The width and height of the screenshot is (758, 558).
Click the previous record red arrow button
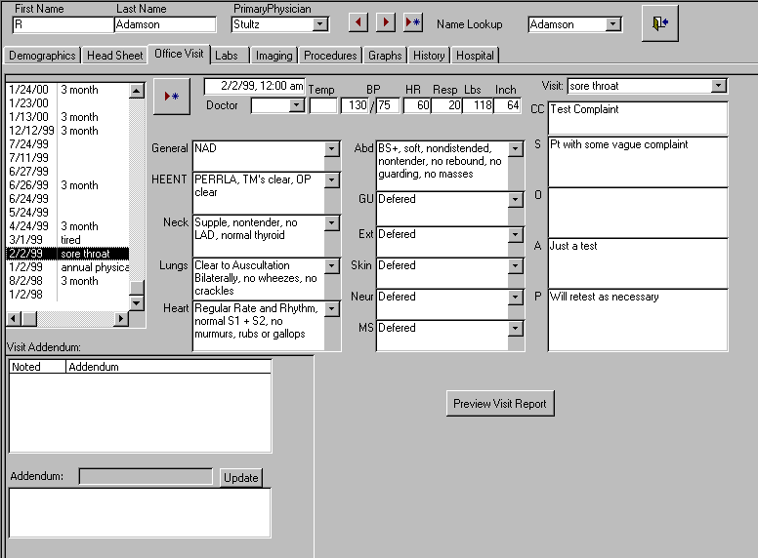pyautogui.click(x=358, y=22)
